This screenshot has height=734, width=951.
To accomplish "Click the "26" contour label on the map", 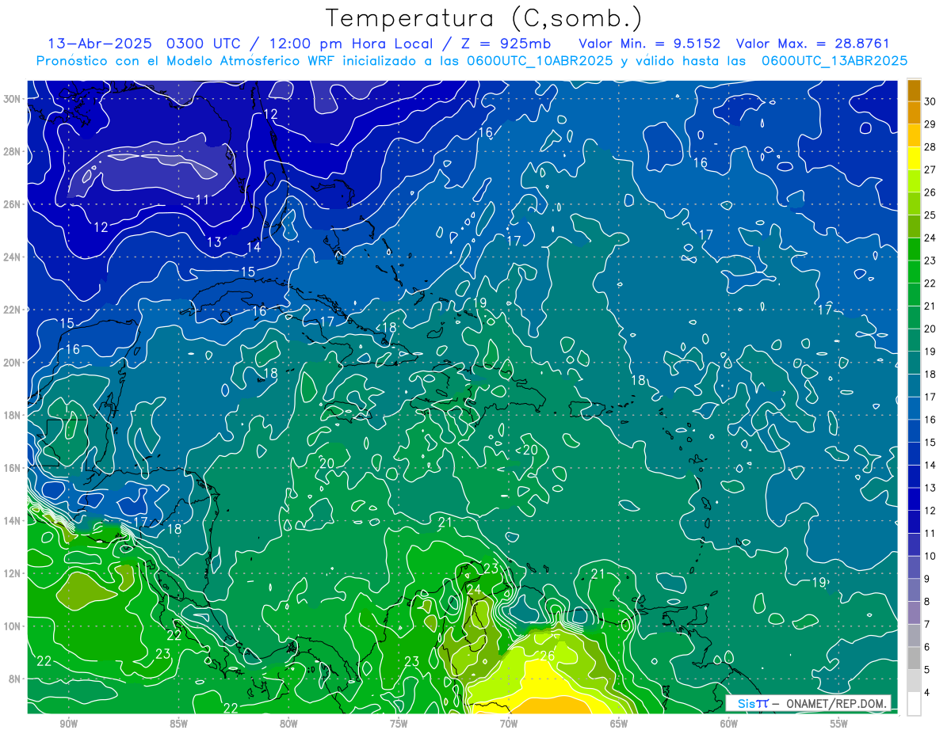I will tap(546, 656).
